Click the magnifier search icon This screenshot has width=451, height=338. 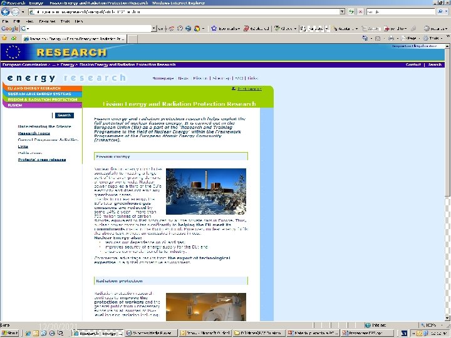(440, 12)
